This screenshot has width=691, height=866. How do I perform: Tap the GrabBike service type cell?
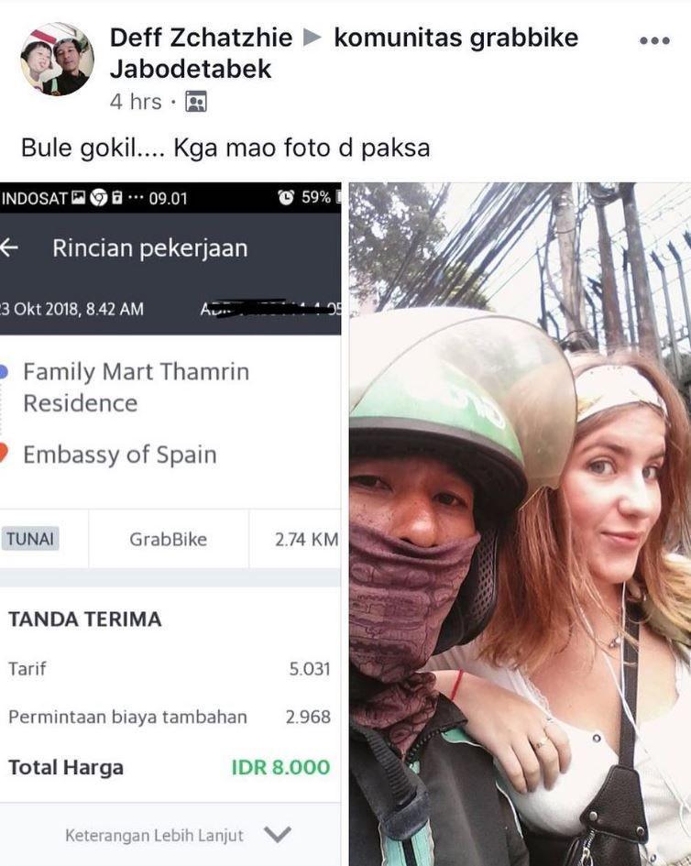tap(169, 539)
